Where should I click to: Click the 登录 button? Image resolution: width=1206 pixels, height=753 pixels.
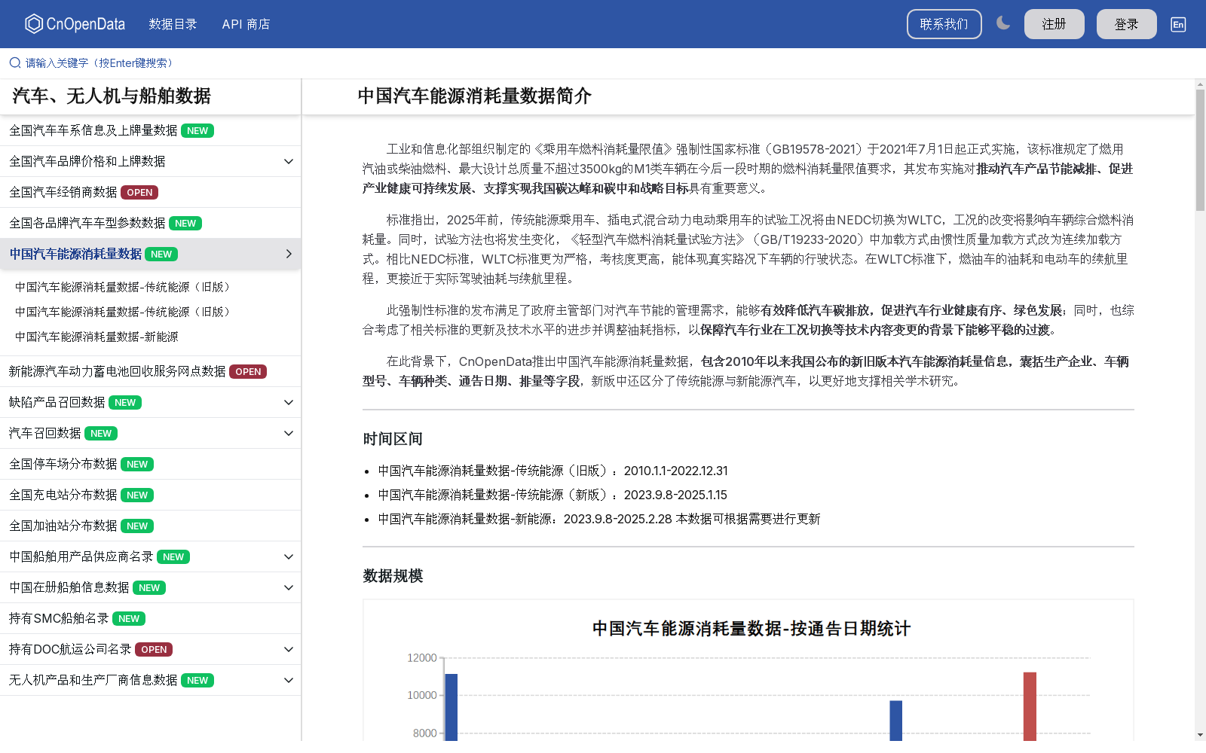[x=1126, y=24]
